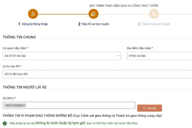Click the Tra cứu search button
The width and height of the screenshot is (192, 128).
tap(149, 108)
